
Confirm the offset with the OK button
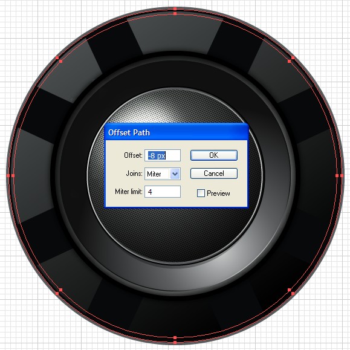(x=214, y=155)
